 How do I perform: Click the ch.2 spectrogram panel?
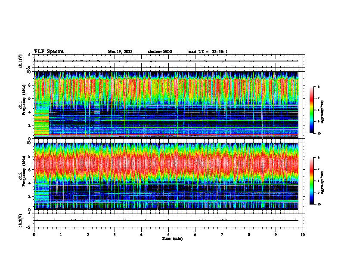coord(166,176)
